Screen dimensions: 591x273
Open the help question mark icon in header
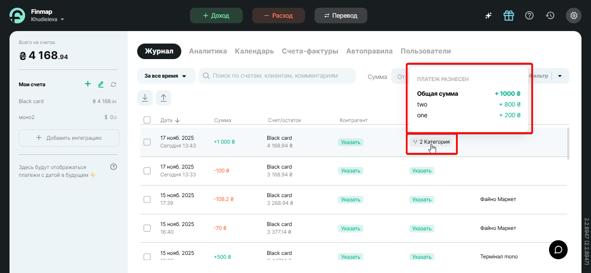coord(529,16)
